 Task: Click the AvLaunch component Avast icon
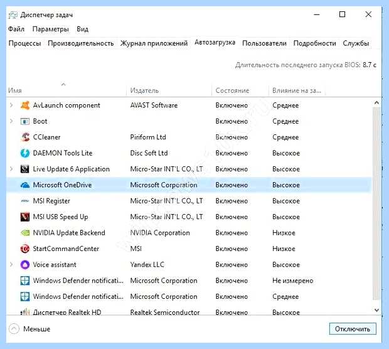point(25,105)
